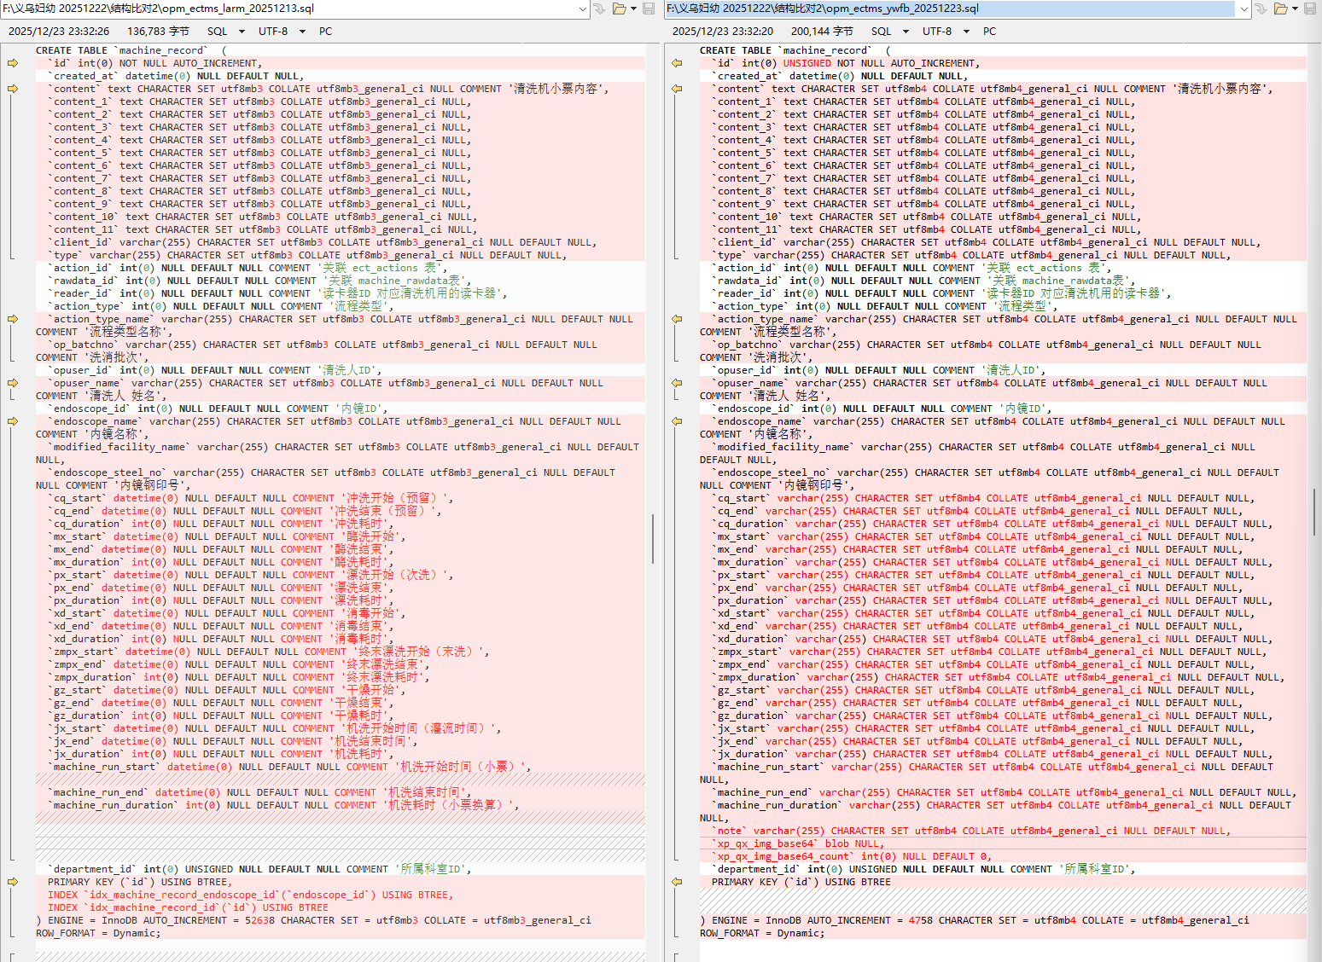Viewport: 1322px width, 962px height.
Task: Click the right pane save disk icon
Action: (1311, 9)
